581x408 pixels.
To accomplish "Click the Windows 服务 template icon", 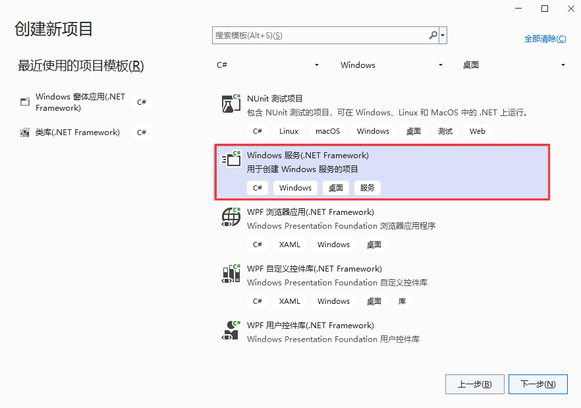I will 231,160.
